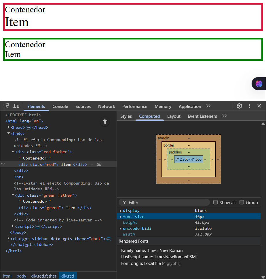
Task: Select body in the breadcrumb bar
Action: [x=21, y=276]
